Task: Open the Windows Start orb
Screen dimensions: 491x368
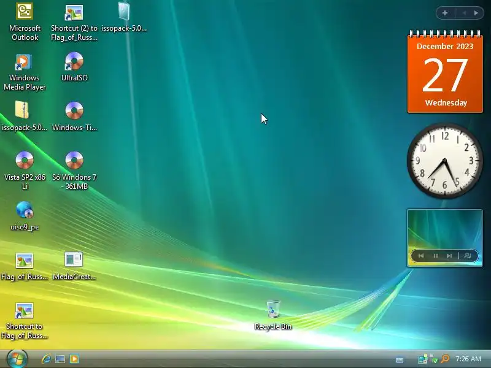Action: point(17,359)
